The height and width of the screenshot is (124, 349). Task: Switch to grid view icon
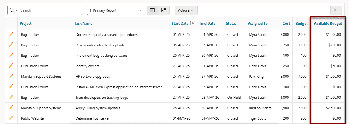click(x=152, y=10)
